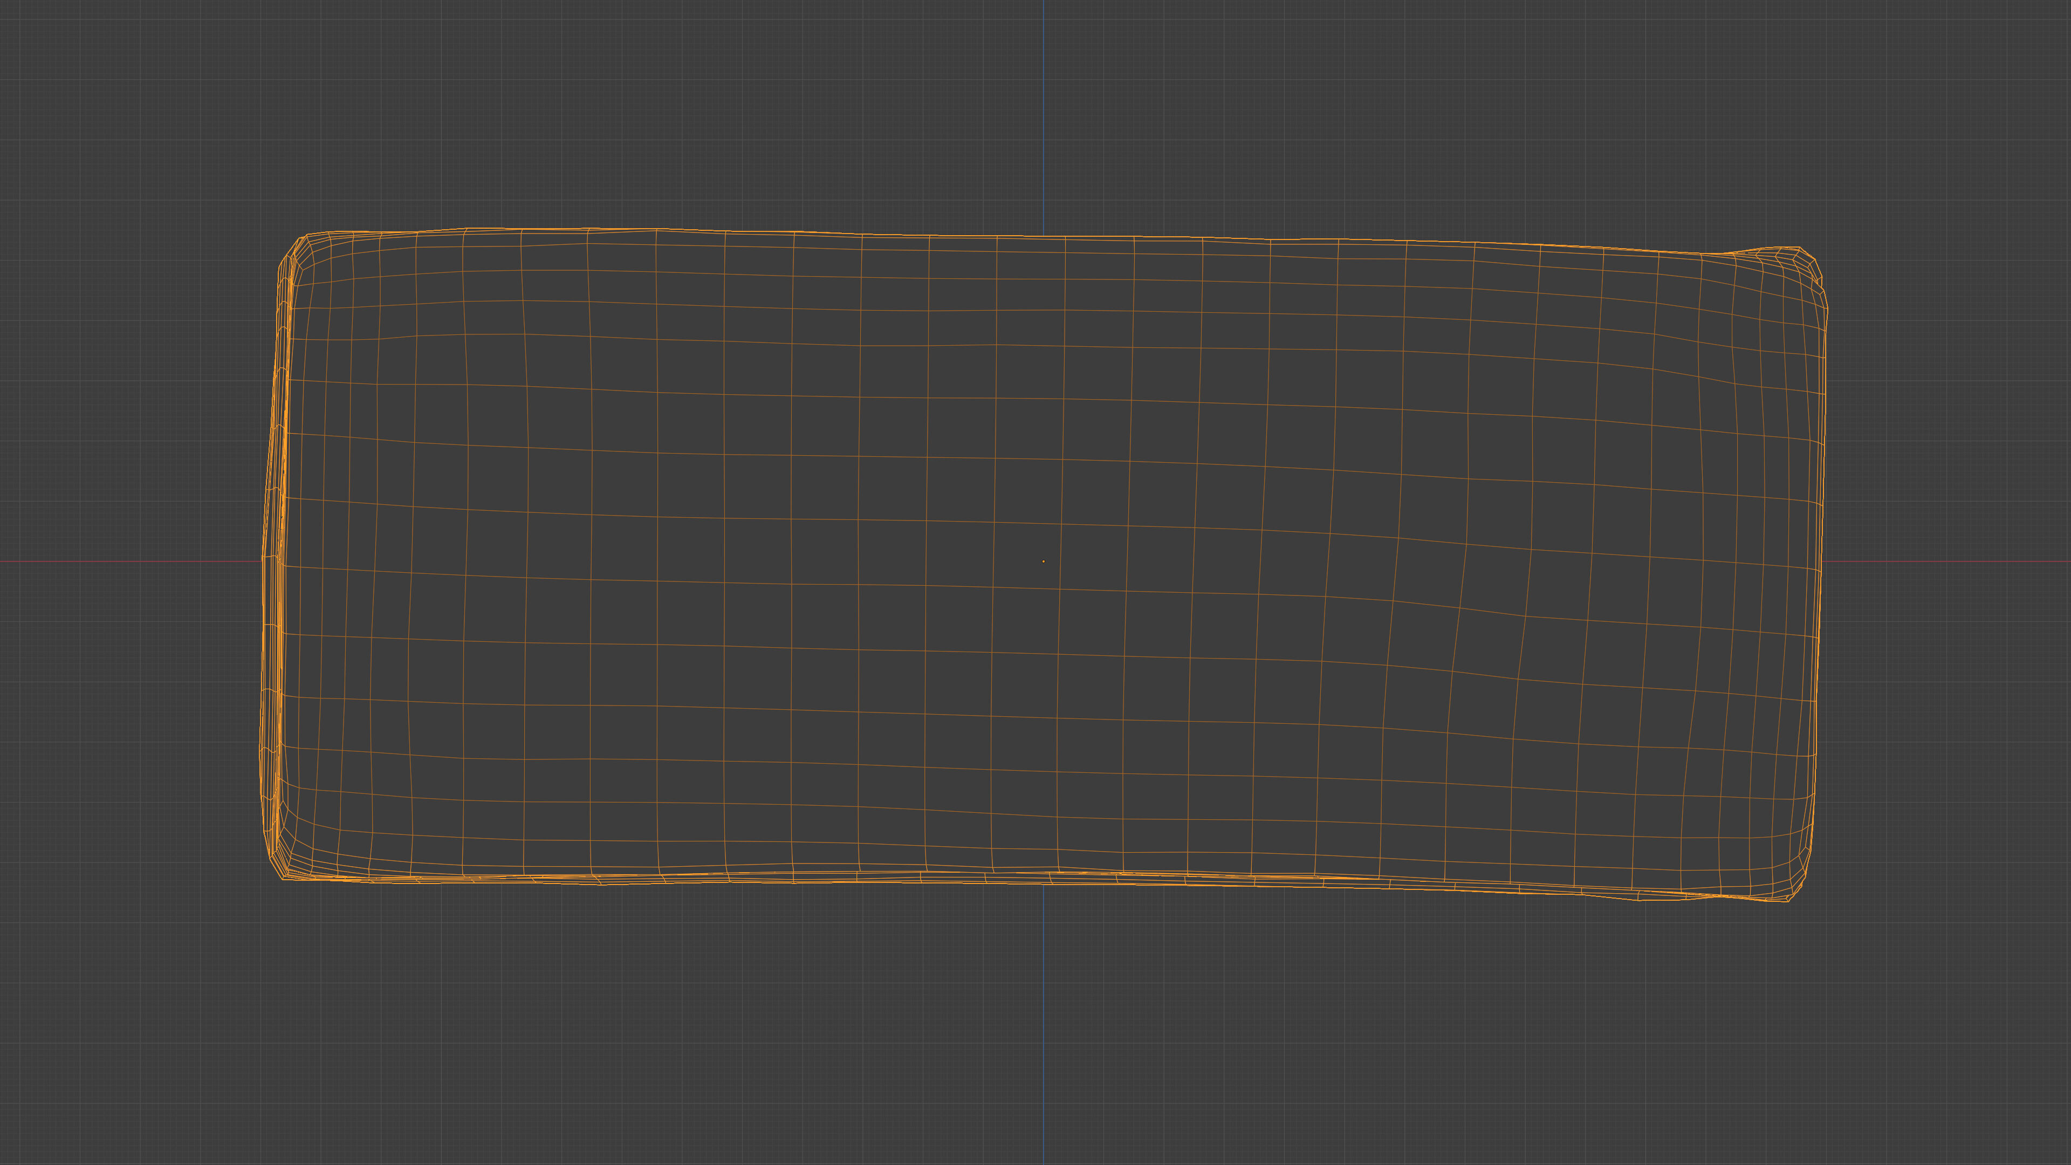Click the blue vertical axis line below the mesh
2071x1165 pixels.
point(1044,1029)
